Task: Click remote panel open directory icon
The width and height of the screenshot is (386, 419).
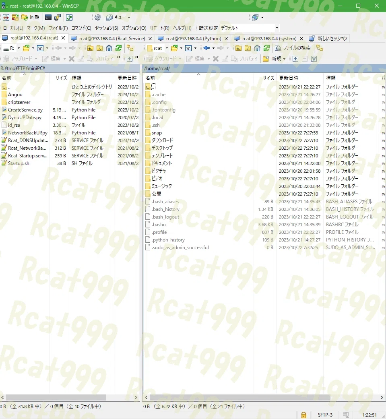Action: pyautogui.click(x=174, y=48)
